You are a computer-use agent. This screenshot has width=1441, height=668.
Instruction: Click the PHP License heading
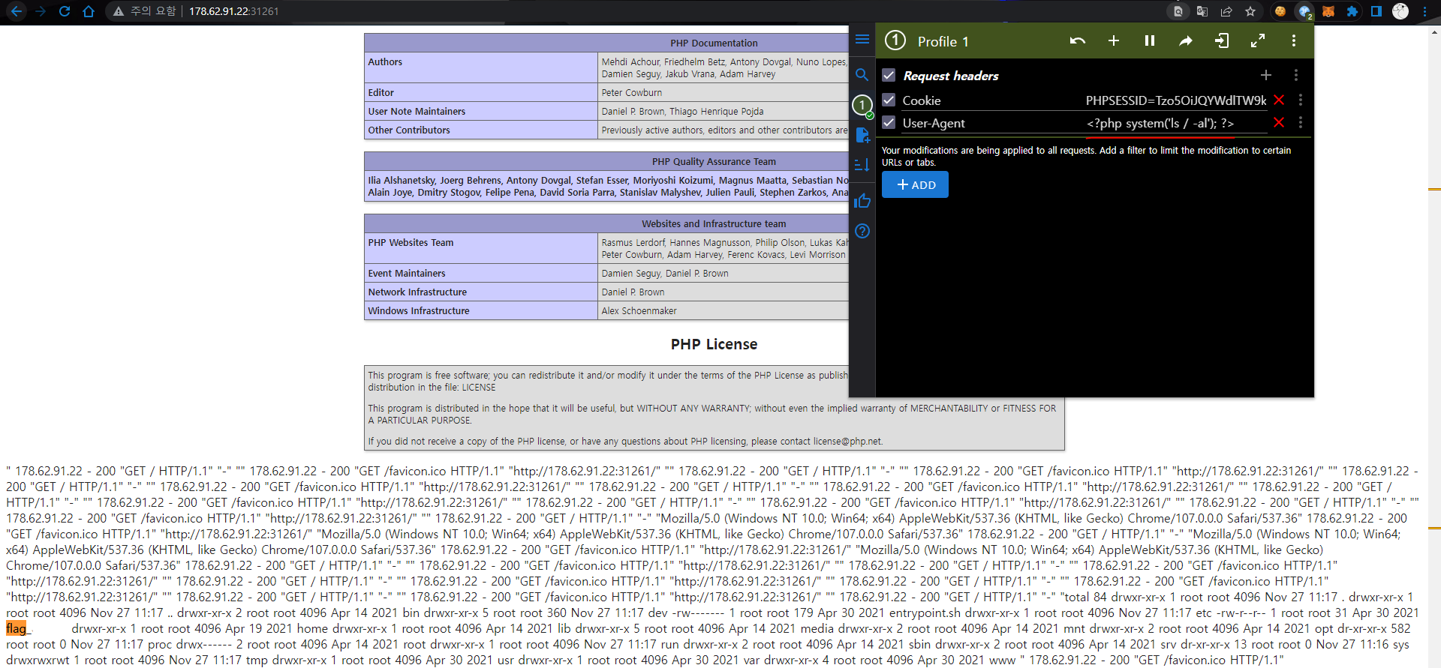(714, 344)
